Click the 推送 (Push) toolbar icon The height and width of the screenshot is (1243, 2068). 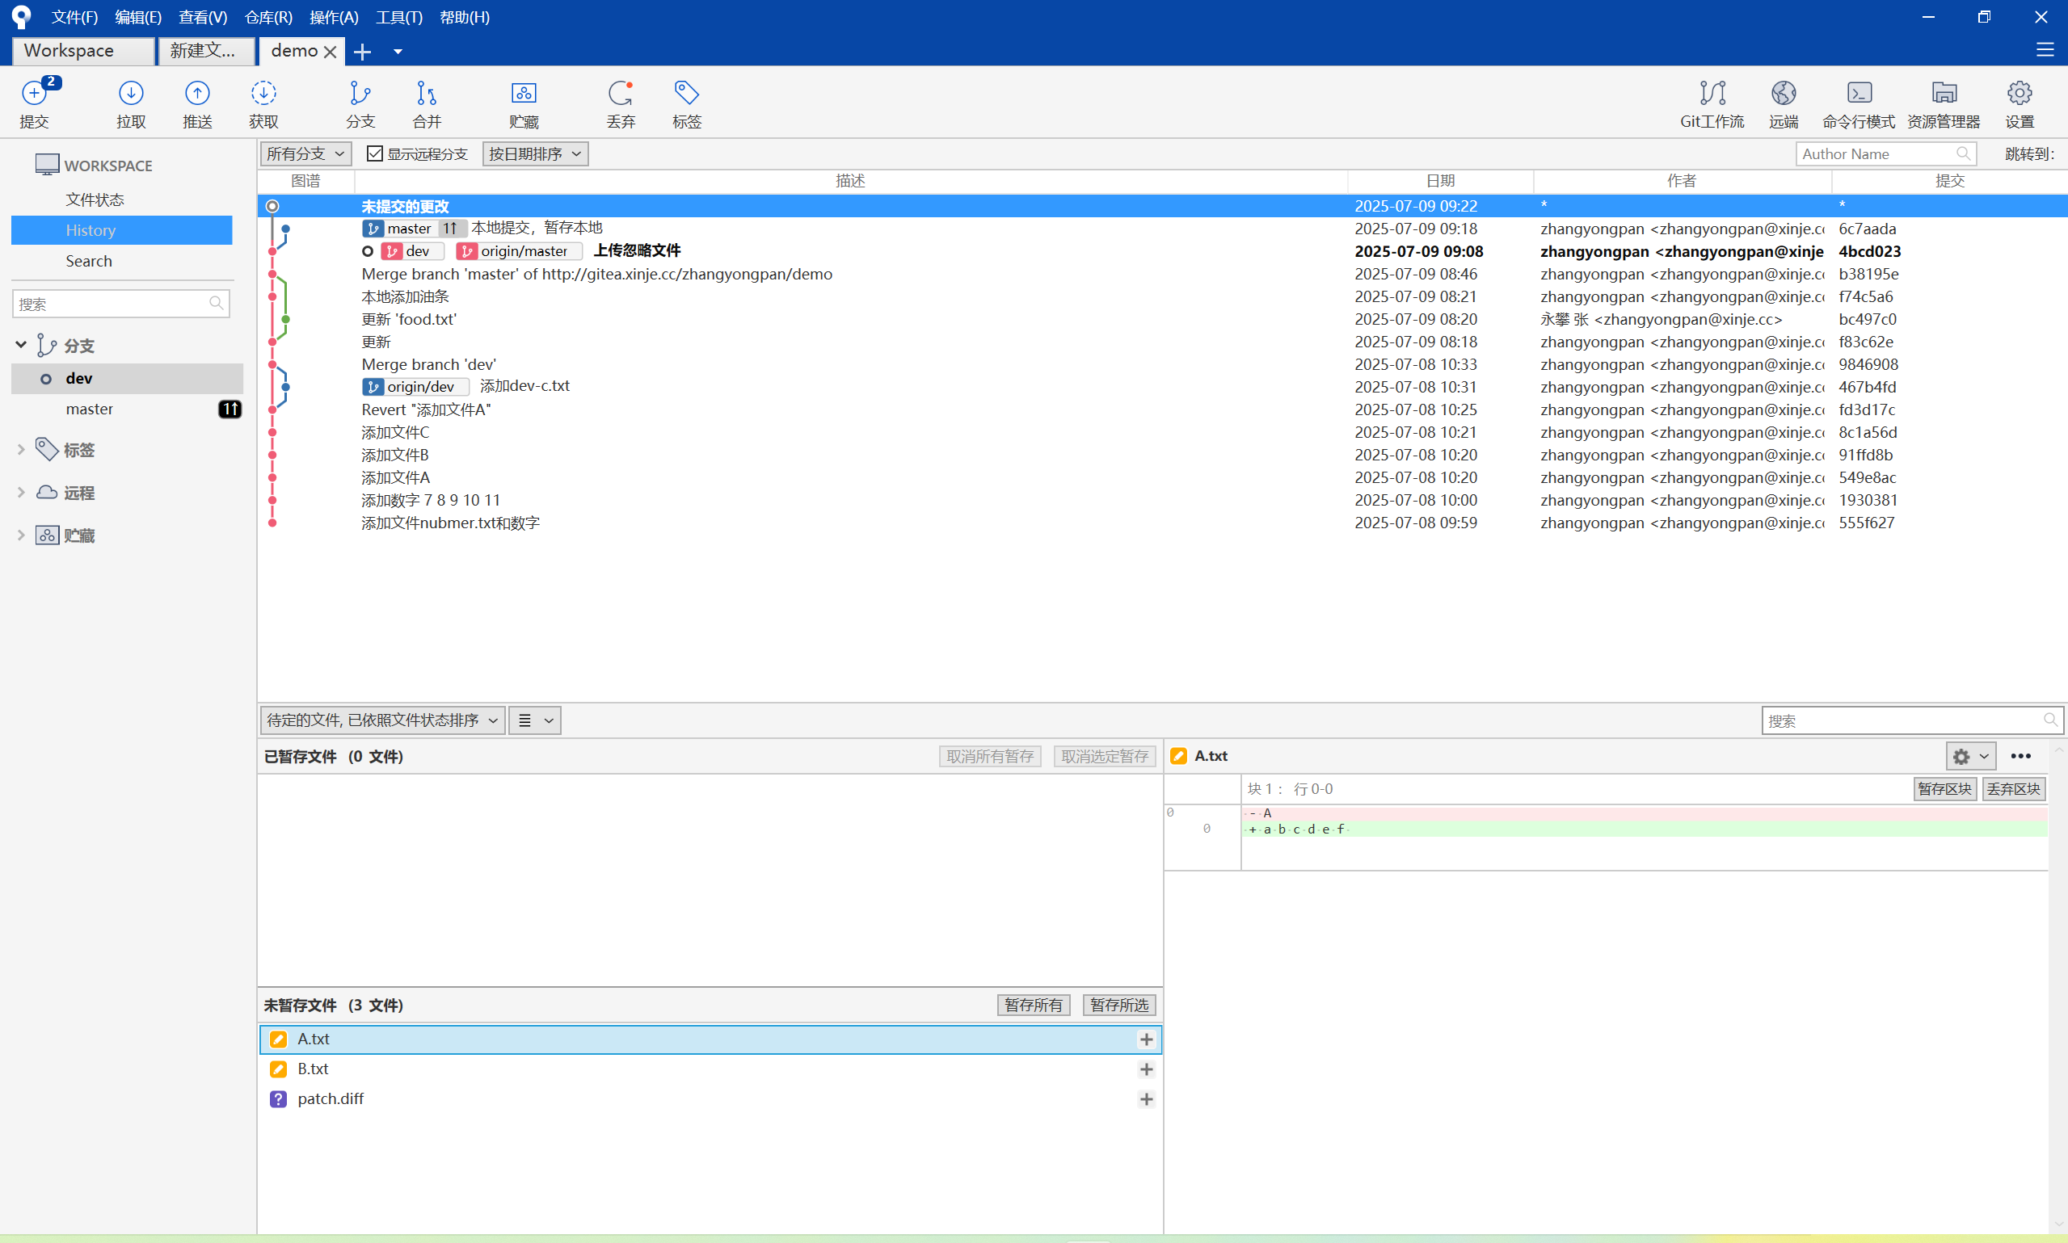coord(197,103)
